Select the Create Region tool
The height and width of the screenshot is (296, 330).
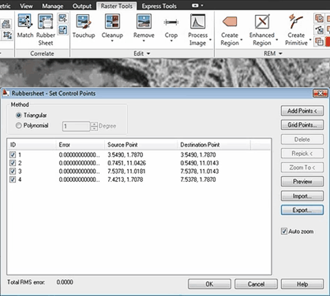[x=230, y=29]
